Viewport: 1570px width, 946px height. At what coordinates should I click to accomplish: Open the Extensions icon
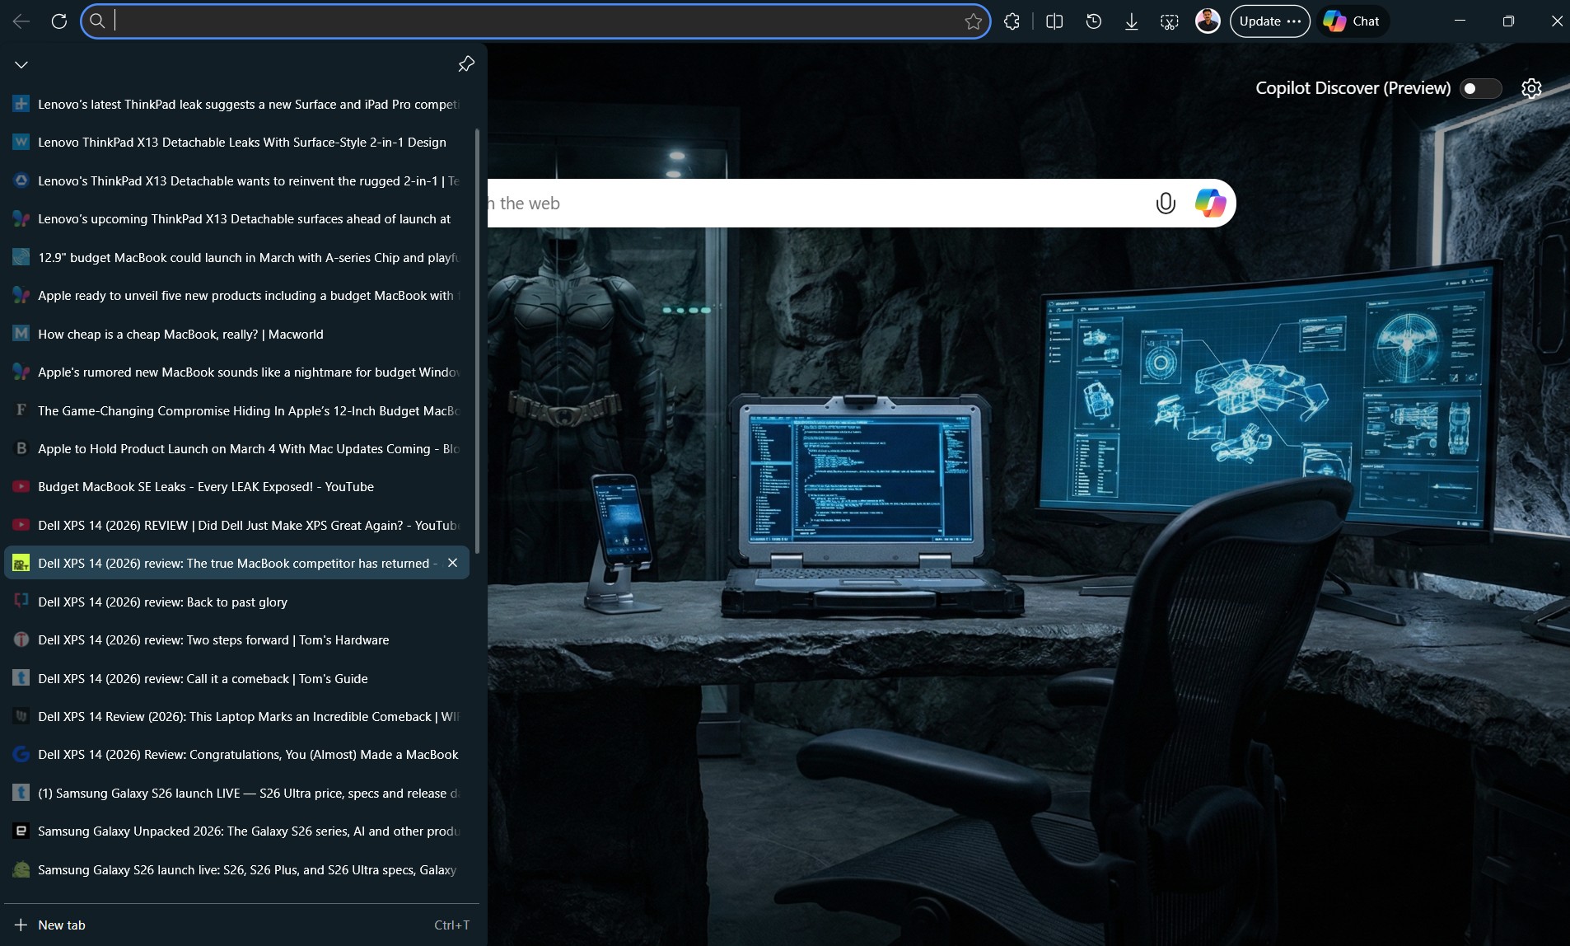pos(1012,21)
